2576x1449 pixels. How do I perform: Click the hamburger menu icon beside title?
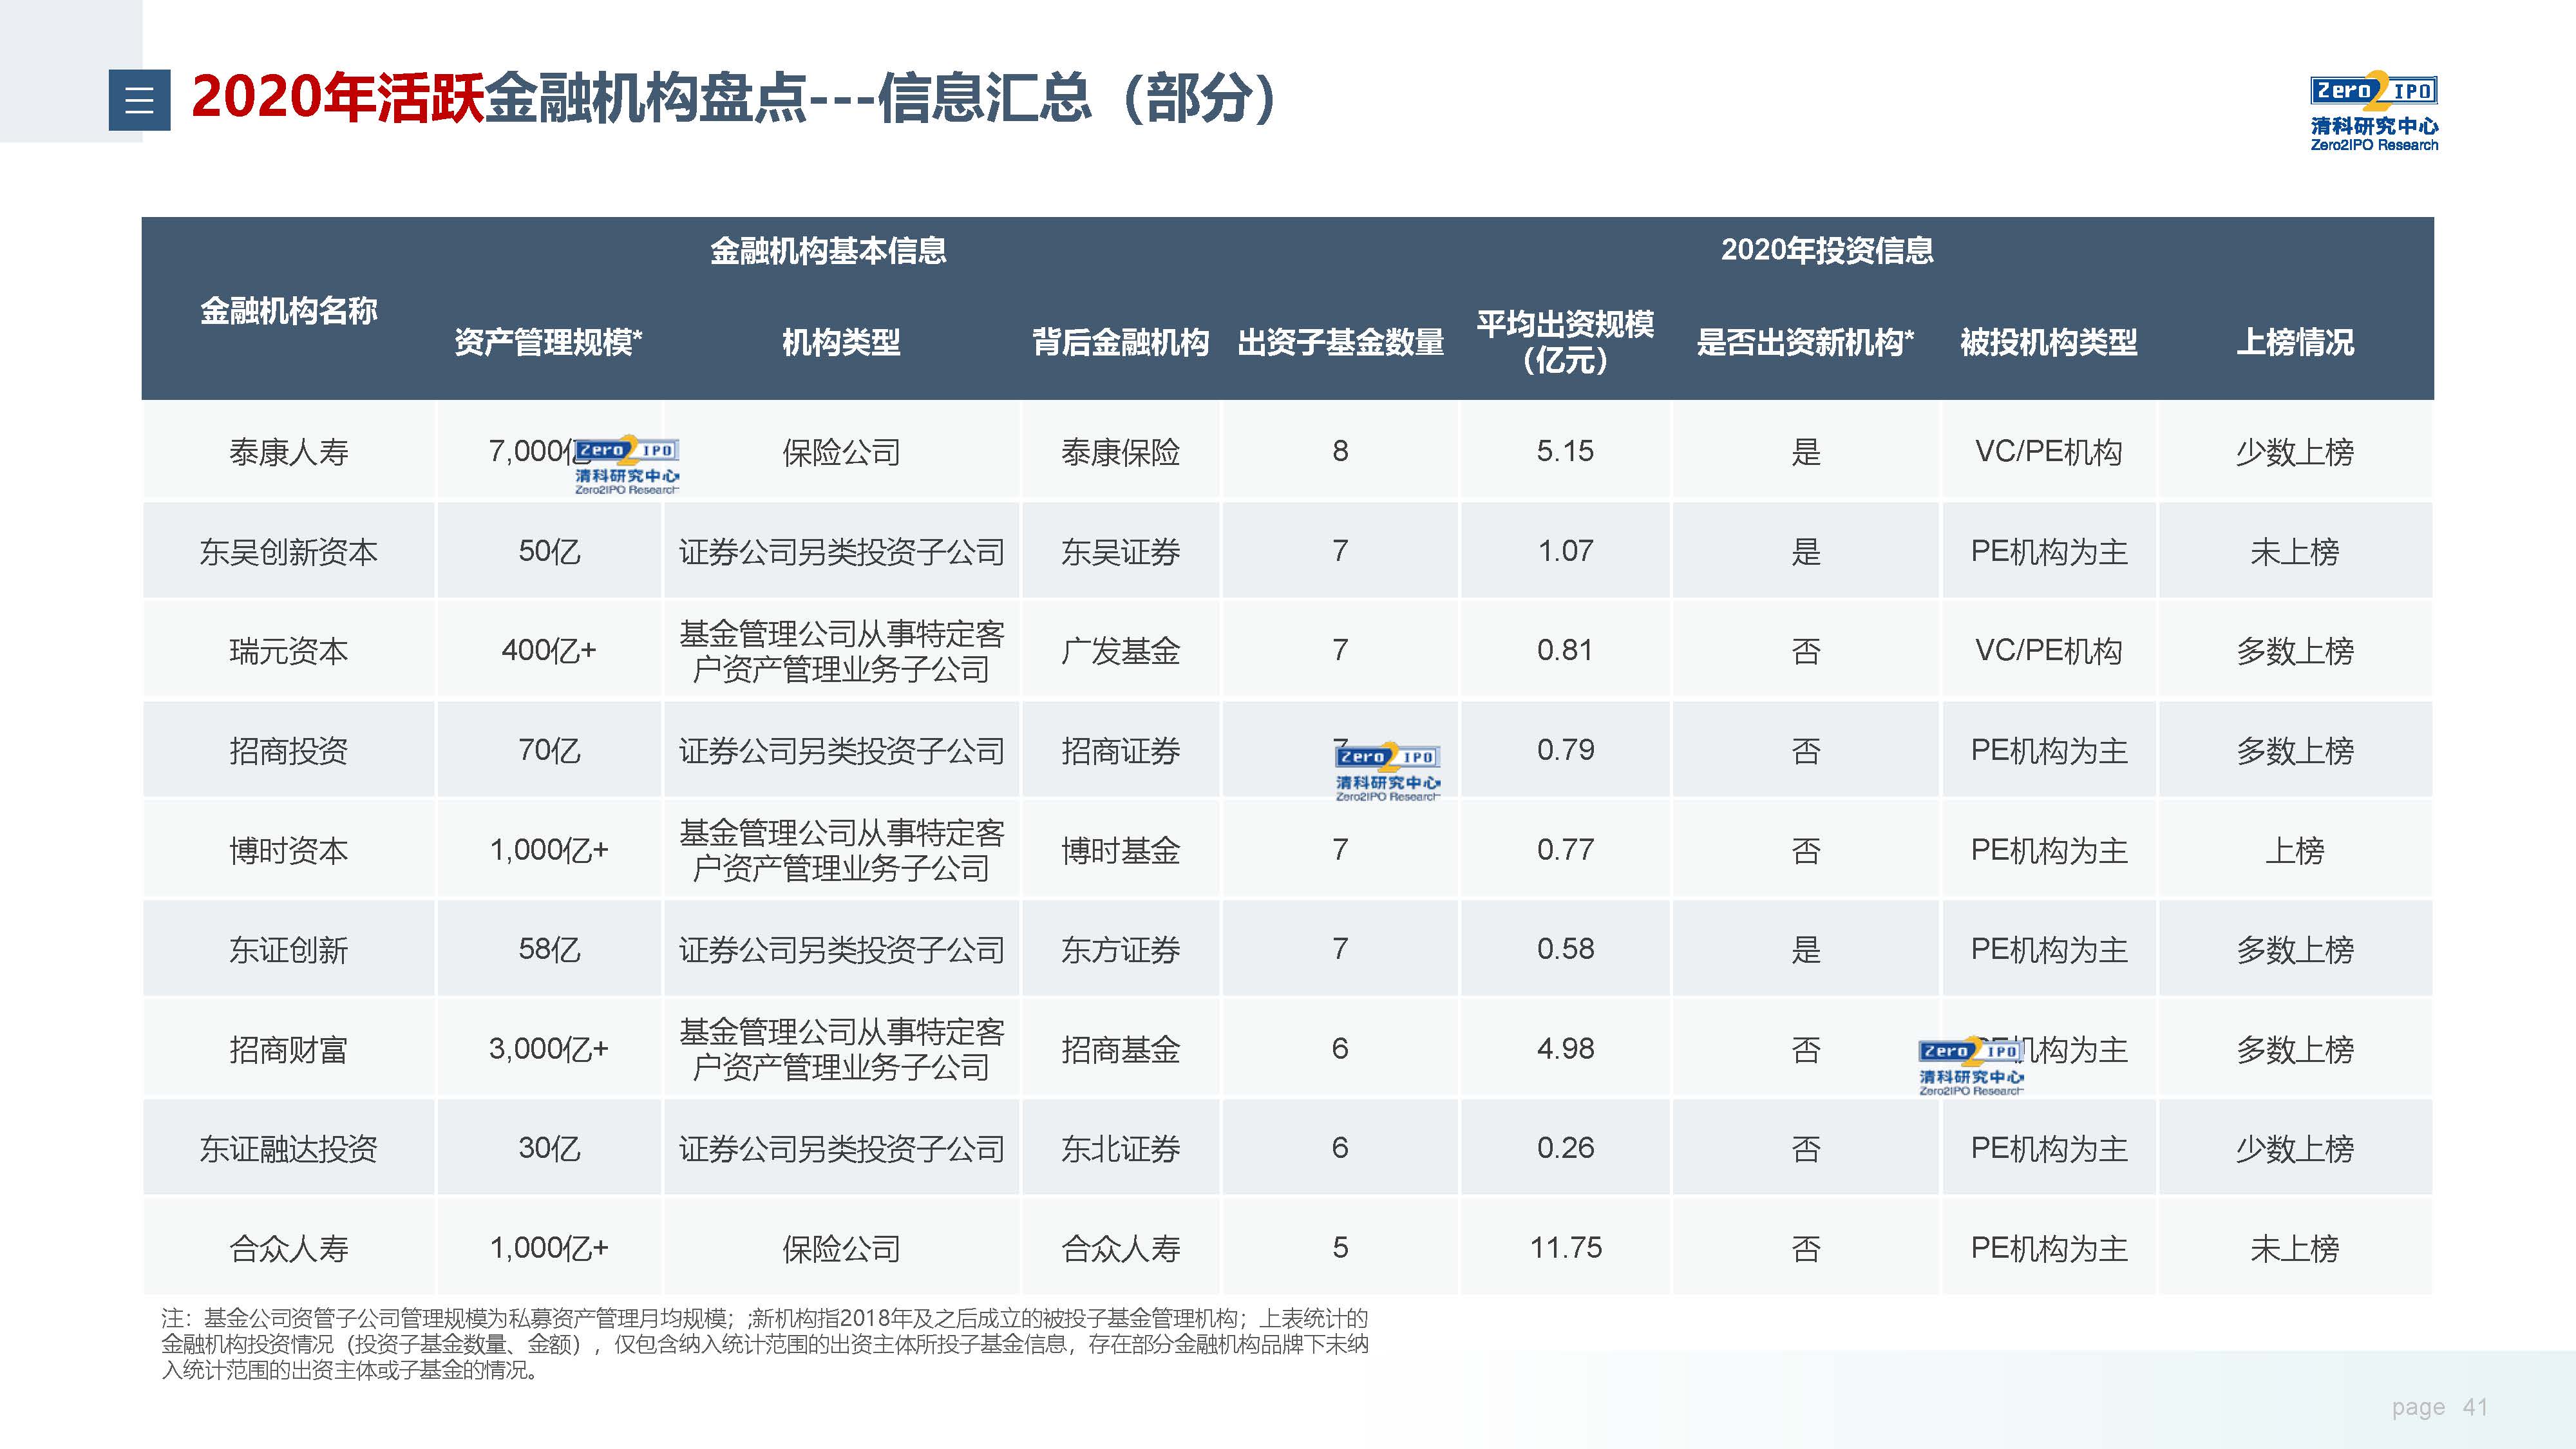(x=139, y=99)
